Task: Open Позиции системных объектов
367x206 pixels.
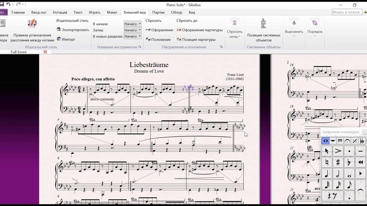Action: coord(264,30)
